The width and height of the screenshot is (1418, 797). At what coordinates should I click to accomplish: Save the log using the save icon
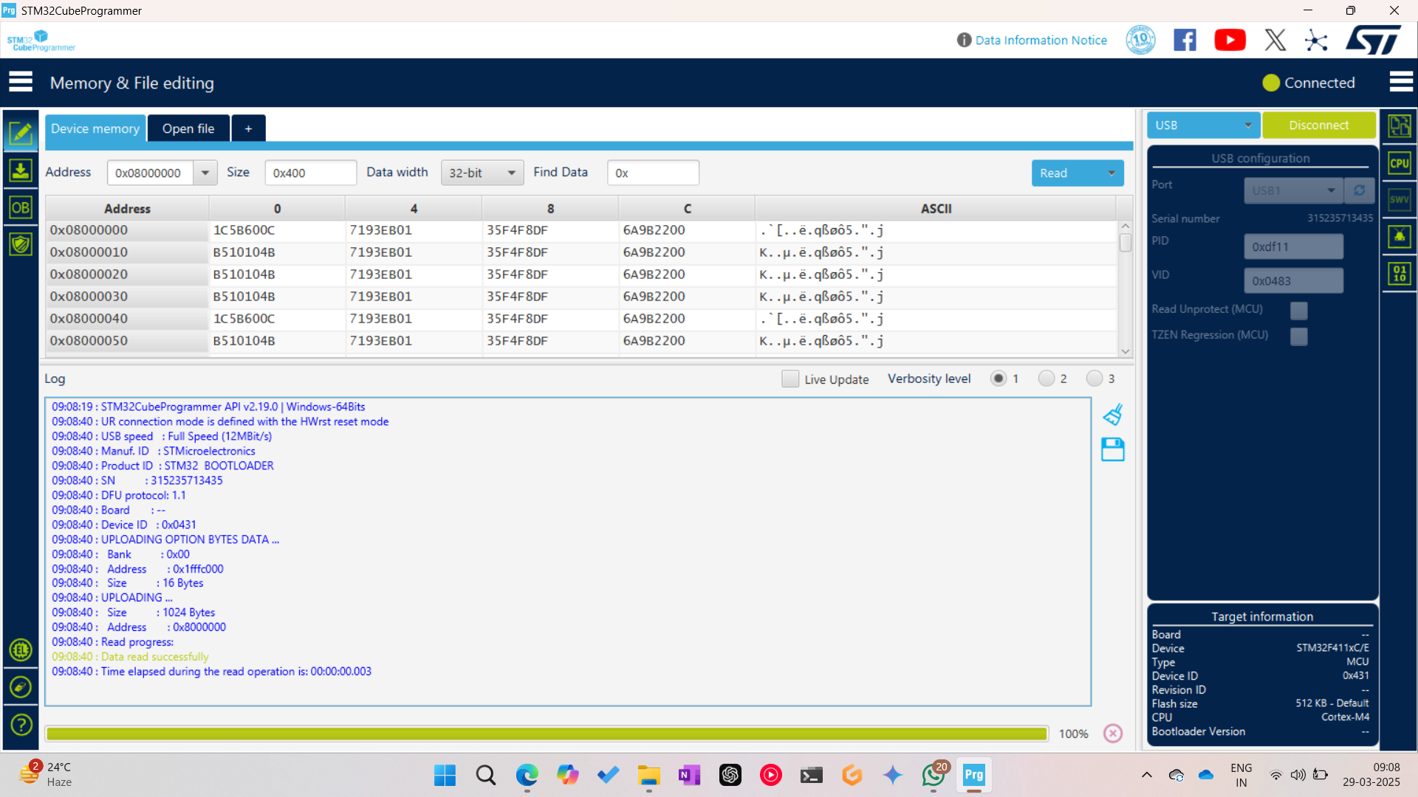point(1113,449)
